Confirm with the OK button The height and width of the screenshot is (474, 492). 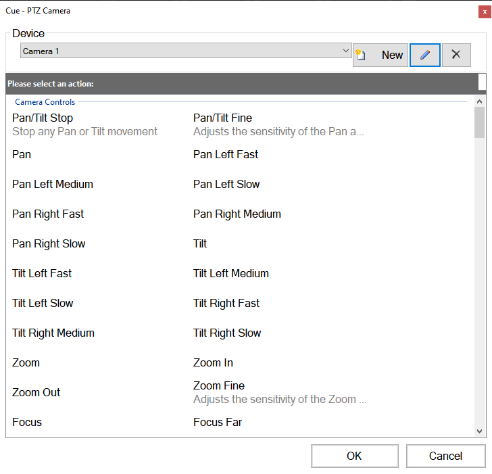click(x=355, y=456)
